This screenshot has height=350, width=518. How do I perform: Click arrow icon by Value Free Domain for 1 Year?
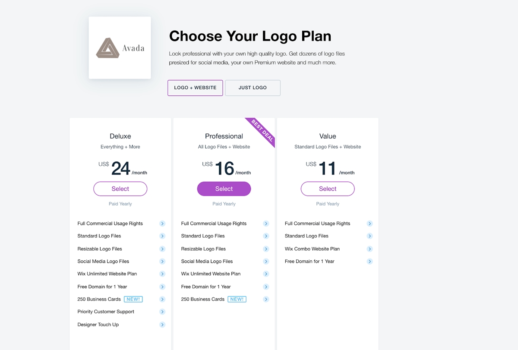coord(370,262)
